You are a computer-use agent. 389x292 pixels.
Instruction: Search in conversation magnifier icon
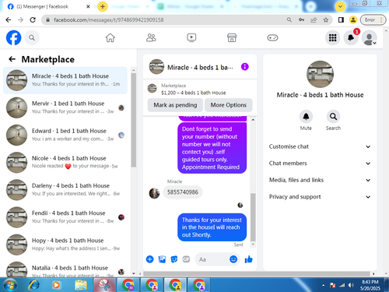[333, 117]
